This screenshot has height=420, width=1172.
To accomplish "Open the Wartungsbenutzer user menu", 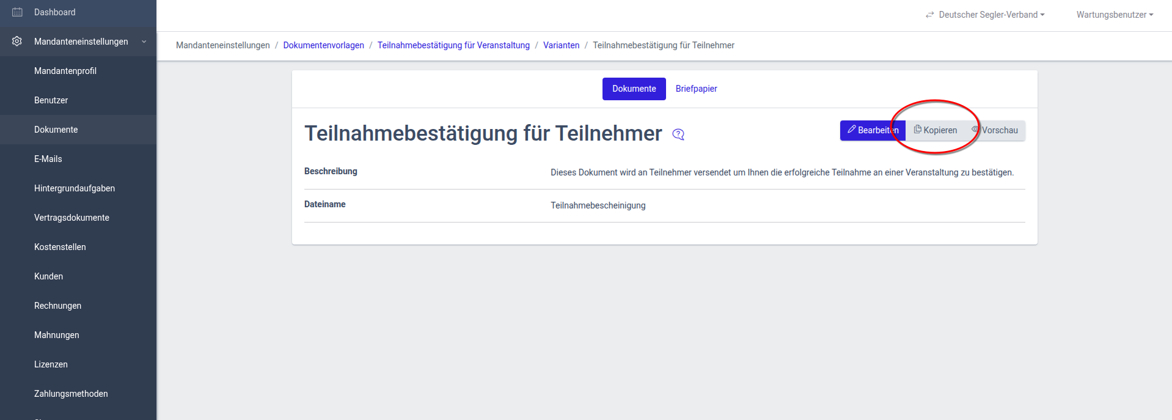I will (x=1115, y=15).
